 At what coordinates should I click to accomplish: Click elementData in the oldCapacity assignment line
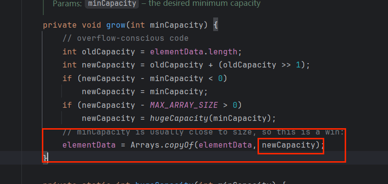(176, 52)
